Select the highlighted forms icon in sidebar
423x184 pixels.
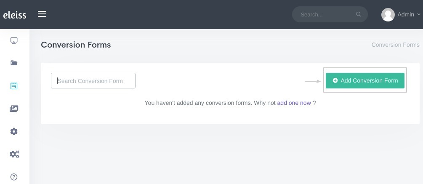(x=14, y=86)
